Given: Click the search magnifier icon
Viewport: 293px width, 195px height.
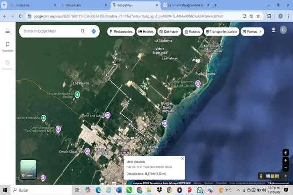Looking at the screenshot, I should tap(83, 31).
